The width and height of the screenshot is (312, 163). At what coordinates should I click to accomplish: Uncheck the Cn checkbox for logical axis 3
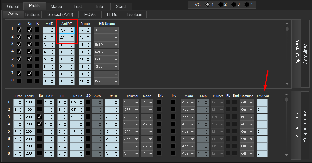point(30,45)
